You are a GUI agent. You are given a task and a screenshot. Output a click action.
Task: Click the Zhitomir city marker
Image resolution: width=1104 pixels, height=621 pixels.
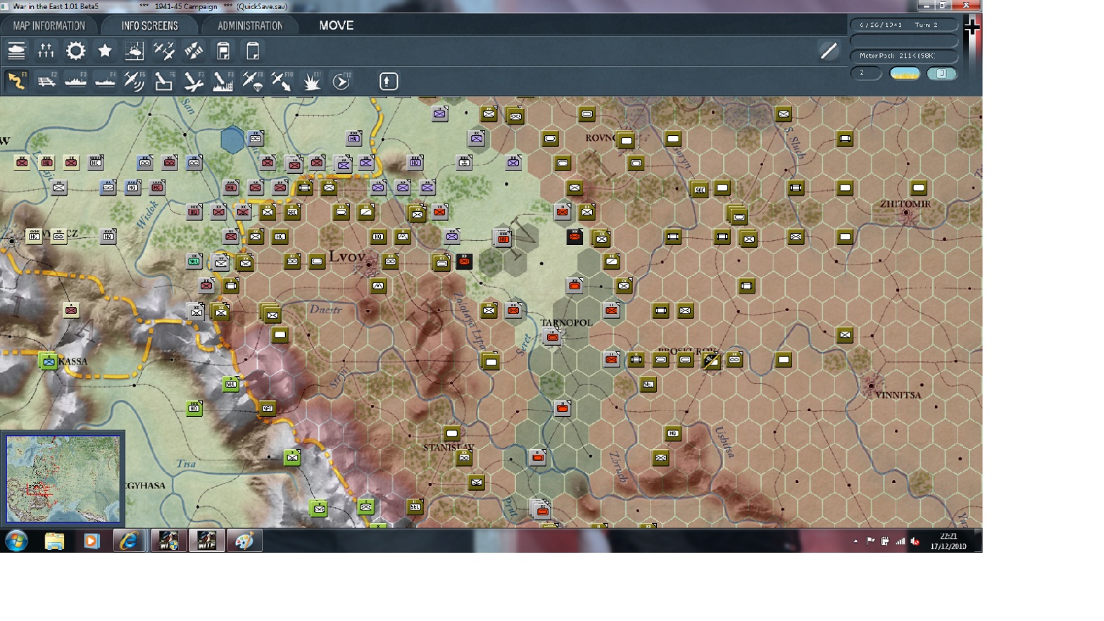906,213
